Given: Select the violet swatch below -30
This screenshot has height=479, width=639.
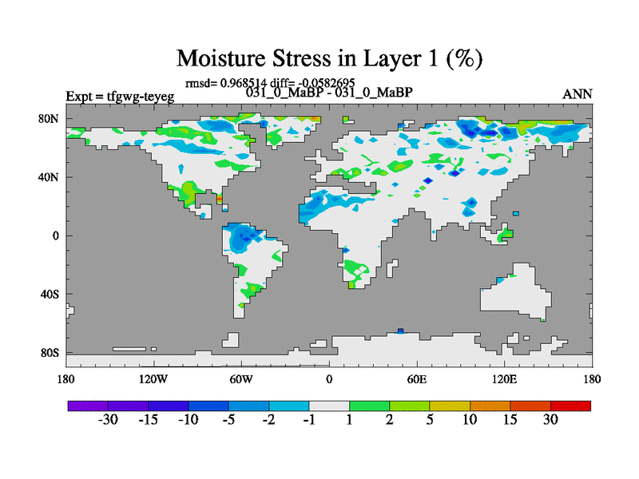Looking at the screenshot, I should click(x=88, y=406).
